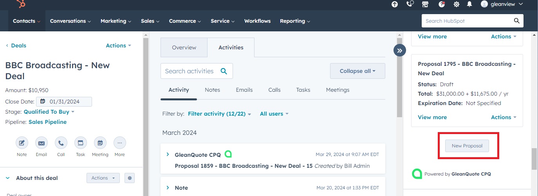This screenshot has width=538, height=196.
Task: Expand the Note activity from Mar 20
Action: (x=168, y=188)
